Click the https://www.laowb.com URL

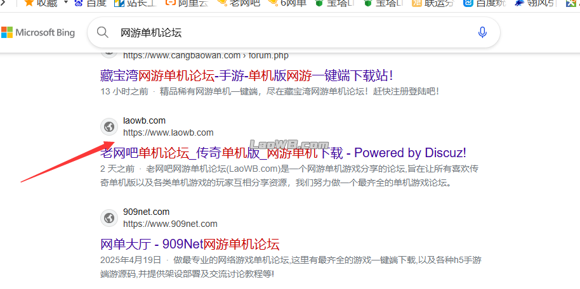tap(168, 132)
